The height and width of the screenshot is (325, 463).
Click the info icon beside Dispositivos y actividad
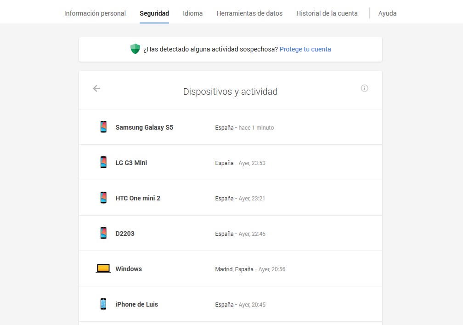(364, 88)
